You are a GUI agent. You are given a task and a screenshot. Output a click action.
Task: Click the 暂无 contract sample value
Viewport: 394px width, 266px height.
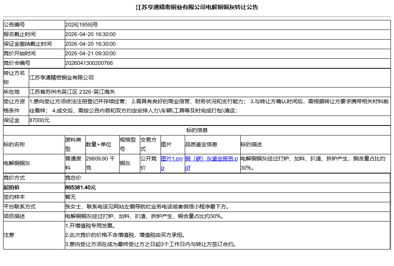(x=71, y=197)
